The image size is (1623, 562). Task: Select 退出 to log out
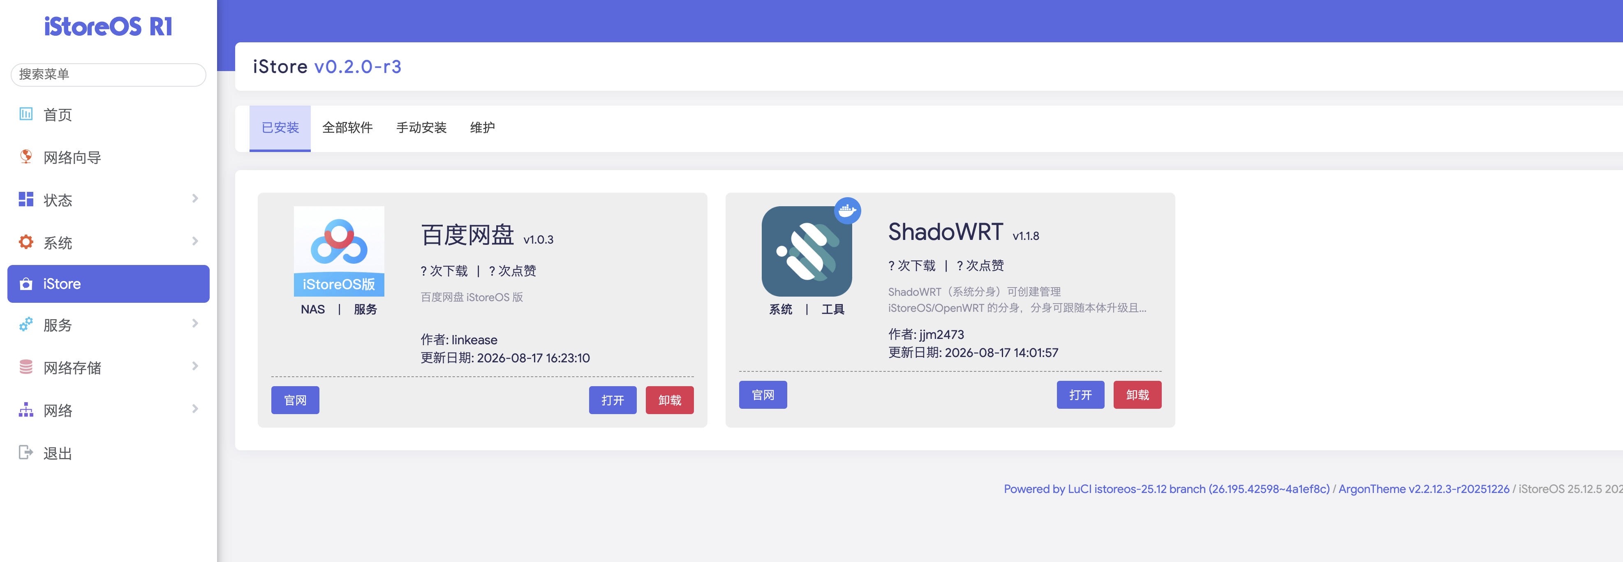(x=57, y=453)
